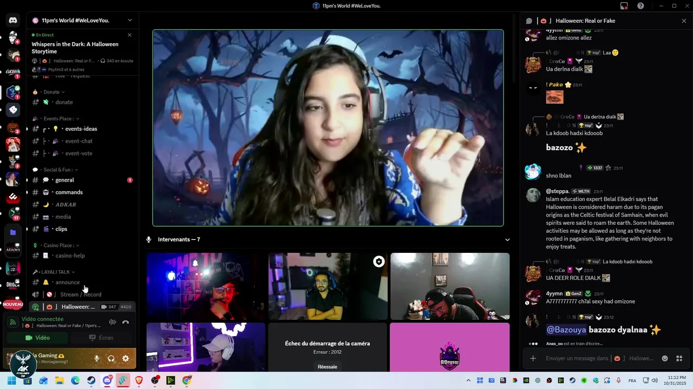Open server folder icon in sidebar

13,232
